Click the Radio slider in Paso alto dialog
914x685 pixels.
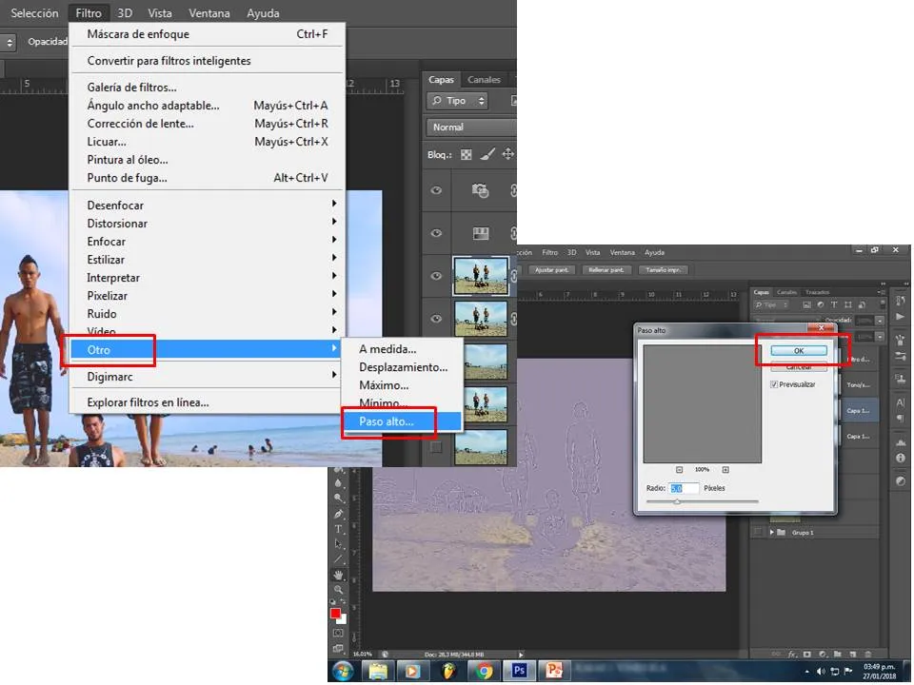702,501
